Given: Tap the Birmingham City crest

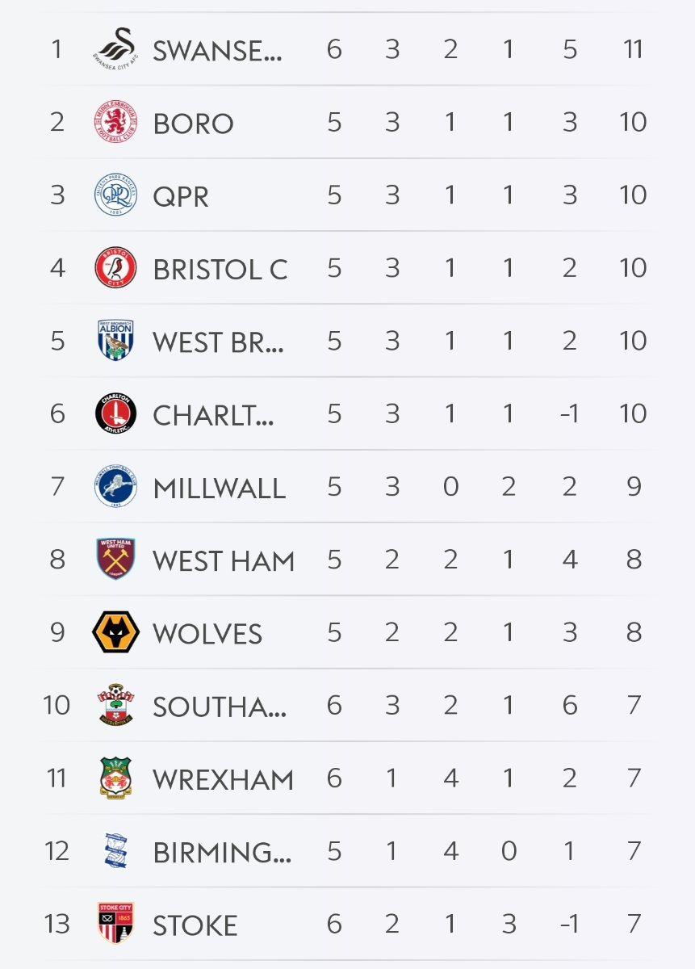Looking at the screenshot, I should pyautogui.click(x=115, y=851).
